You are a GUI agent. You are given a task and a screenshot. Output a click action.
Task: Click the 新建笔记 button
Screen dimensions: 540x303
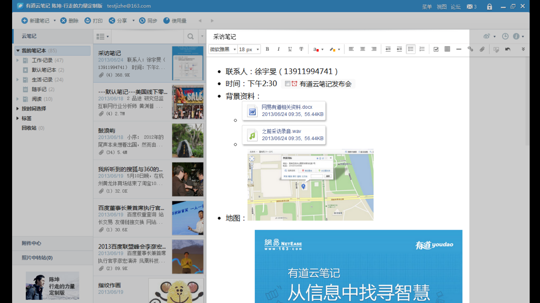click(x=36, y=20)
